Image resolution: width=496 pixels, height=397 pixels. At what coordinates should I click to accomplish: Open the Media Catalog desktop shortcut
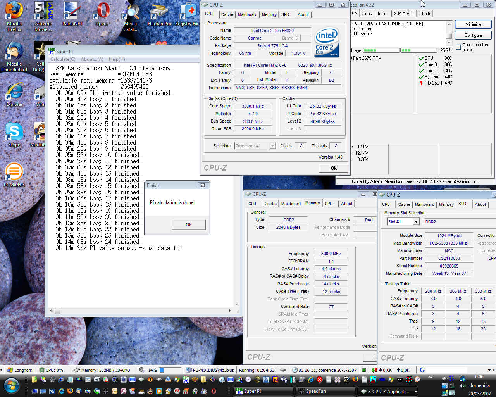(131, 16)
